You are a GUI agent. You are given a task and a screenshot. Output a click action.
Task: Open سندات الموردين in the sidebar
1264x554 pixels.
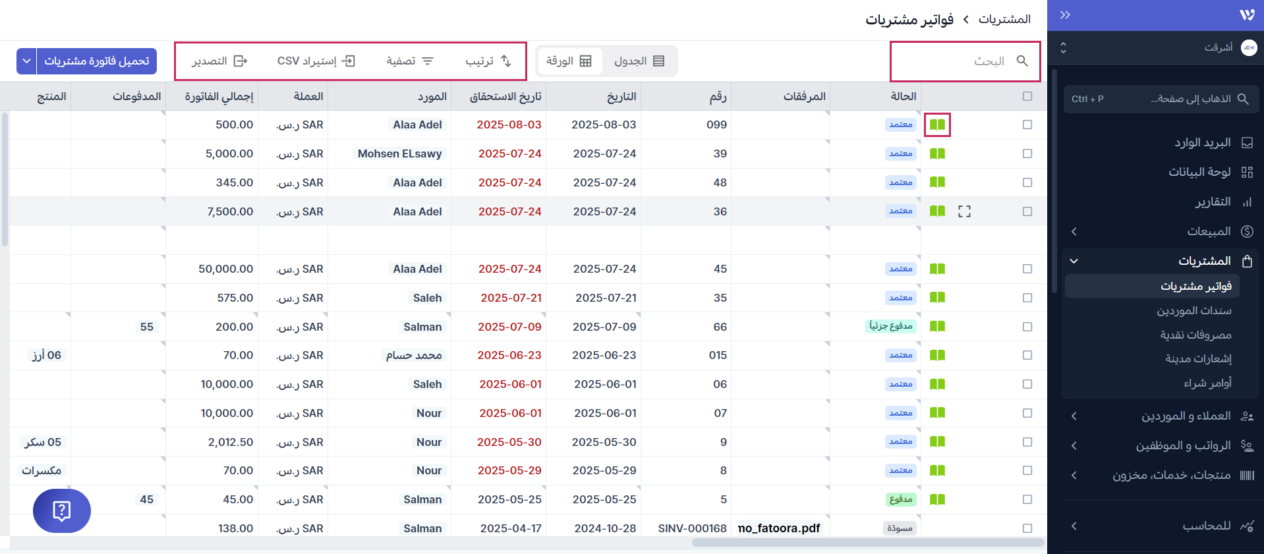(1193, 310)
